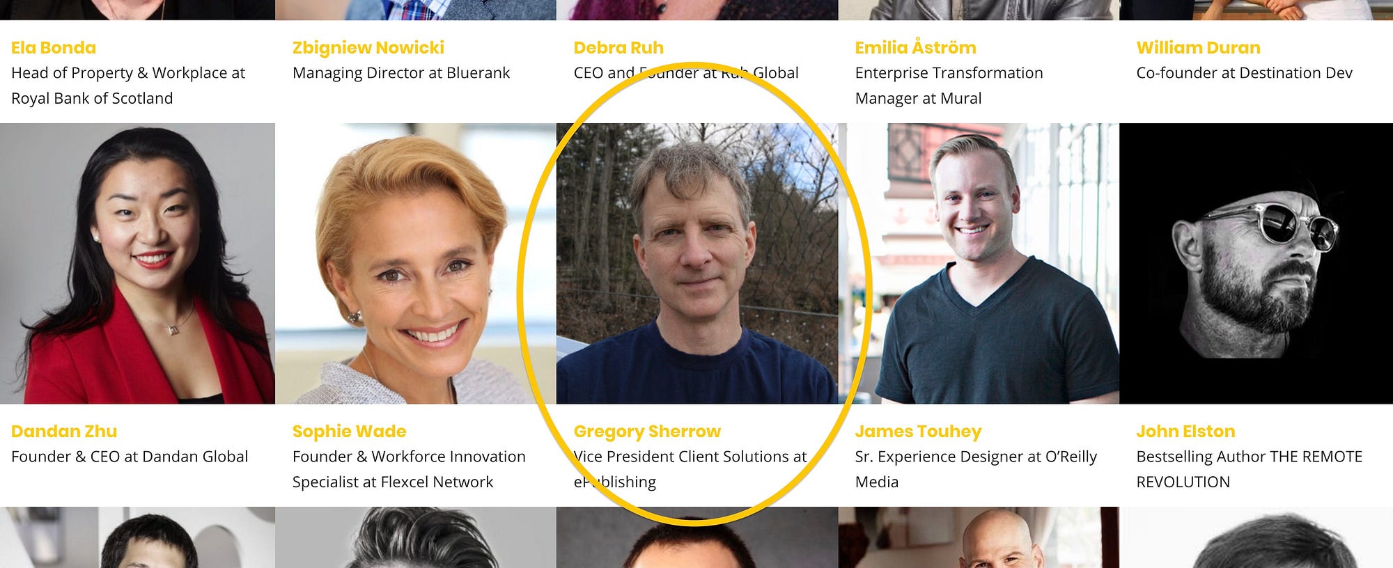1393x568 pixels.
Task: Open the Zbigniew Nowicki name link
Action: coord(368,47)
